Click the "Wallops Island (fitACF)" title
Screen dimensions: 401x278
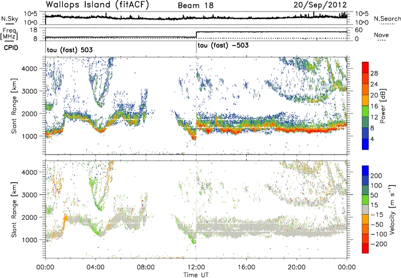point(97,5)
